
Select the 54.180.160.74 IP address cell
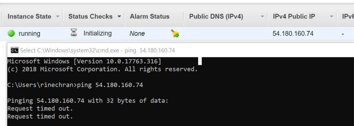click(293, 33)
